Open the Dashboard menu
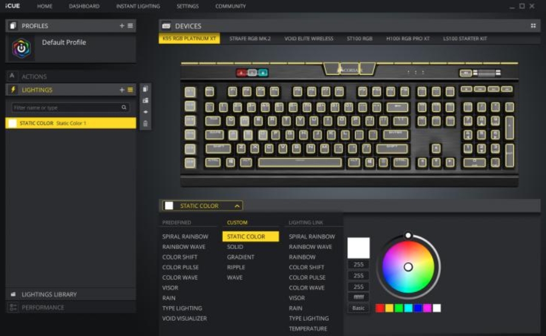Screen dimensions: 546x336 coord(84,6)
